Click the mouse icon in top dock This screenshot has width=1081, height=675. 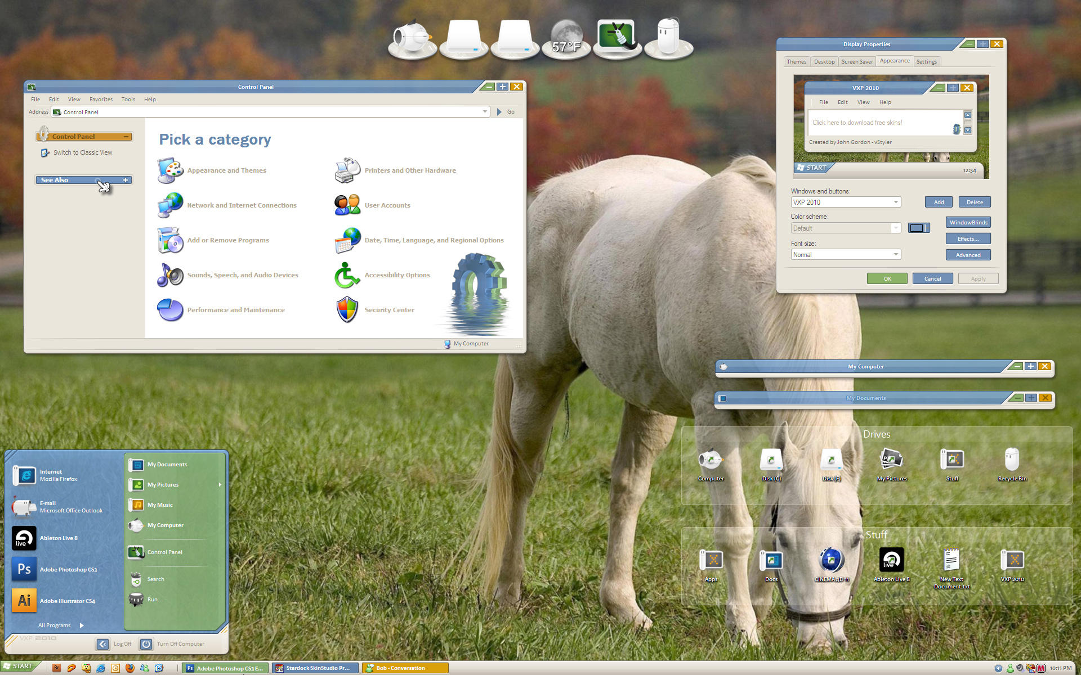pos(668,38)
